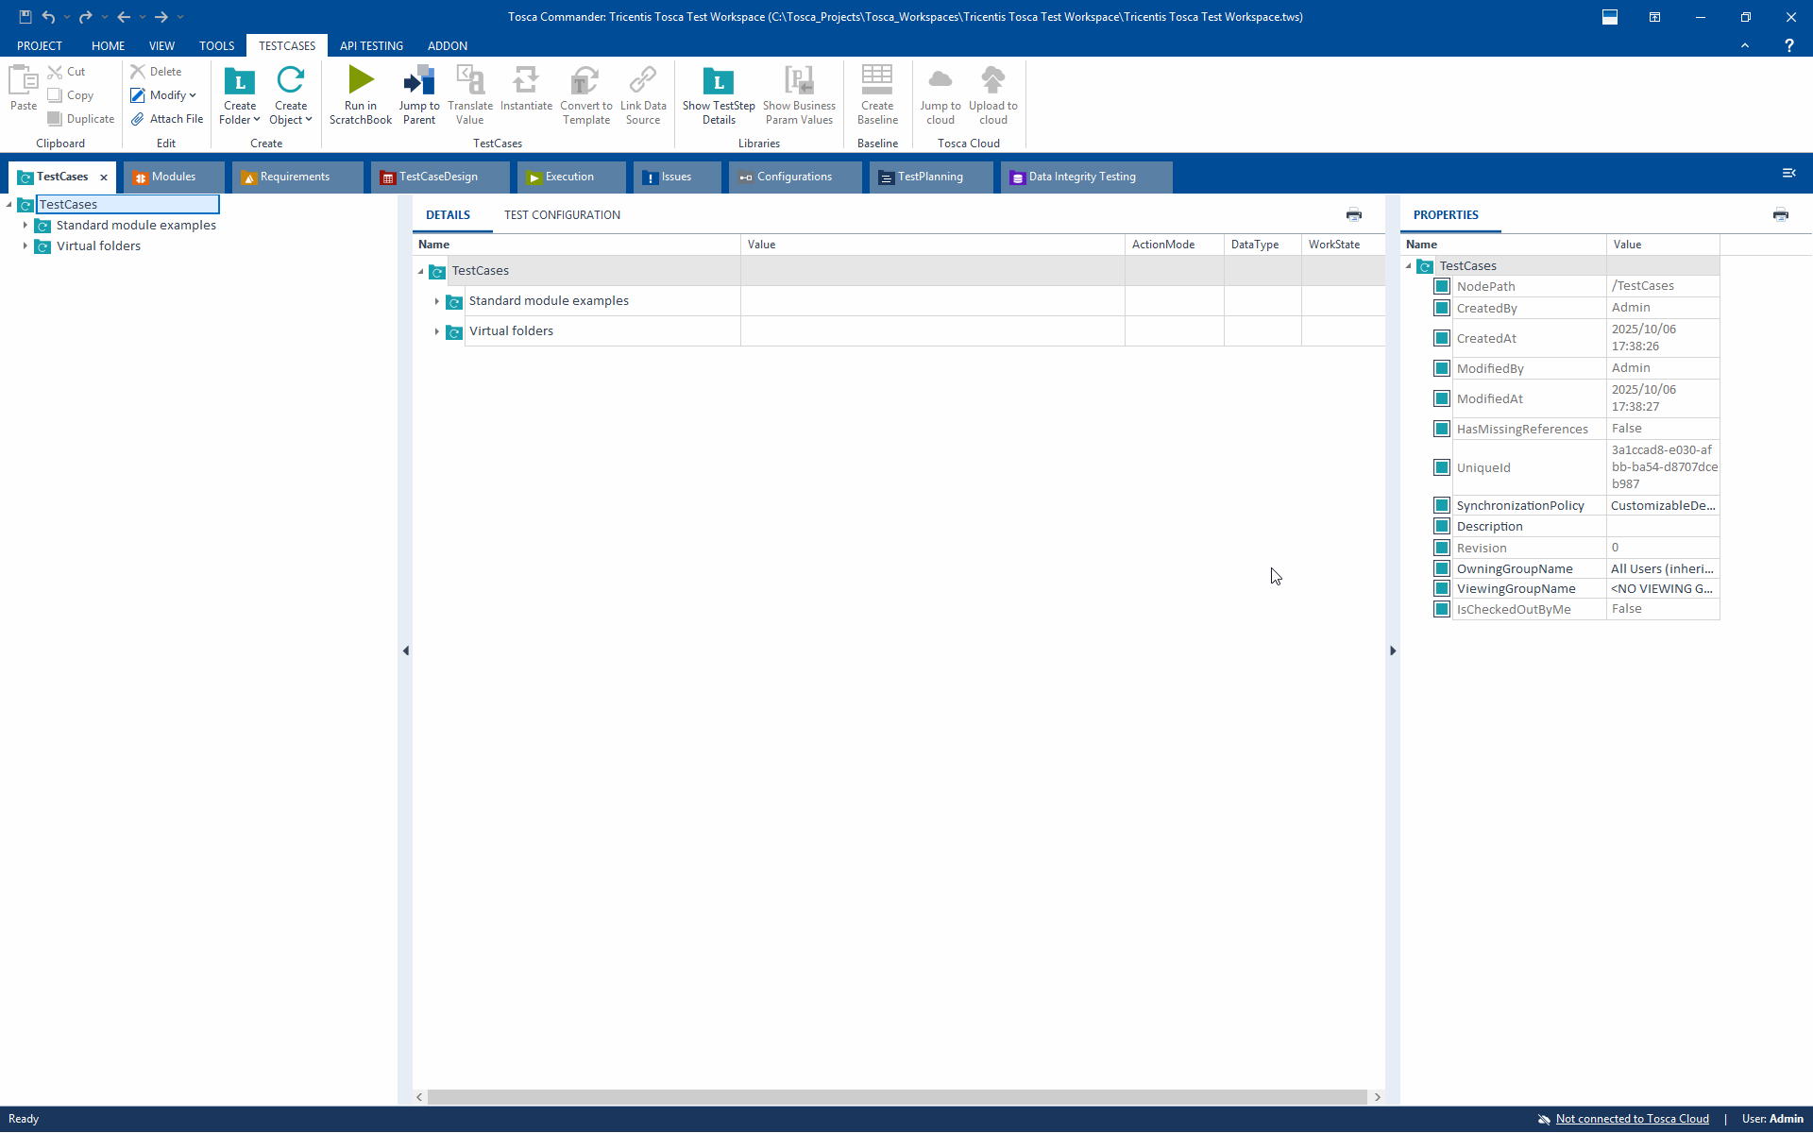
Task: Click the Run in ScratchBook icon
Action: 360,81
